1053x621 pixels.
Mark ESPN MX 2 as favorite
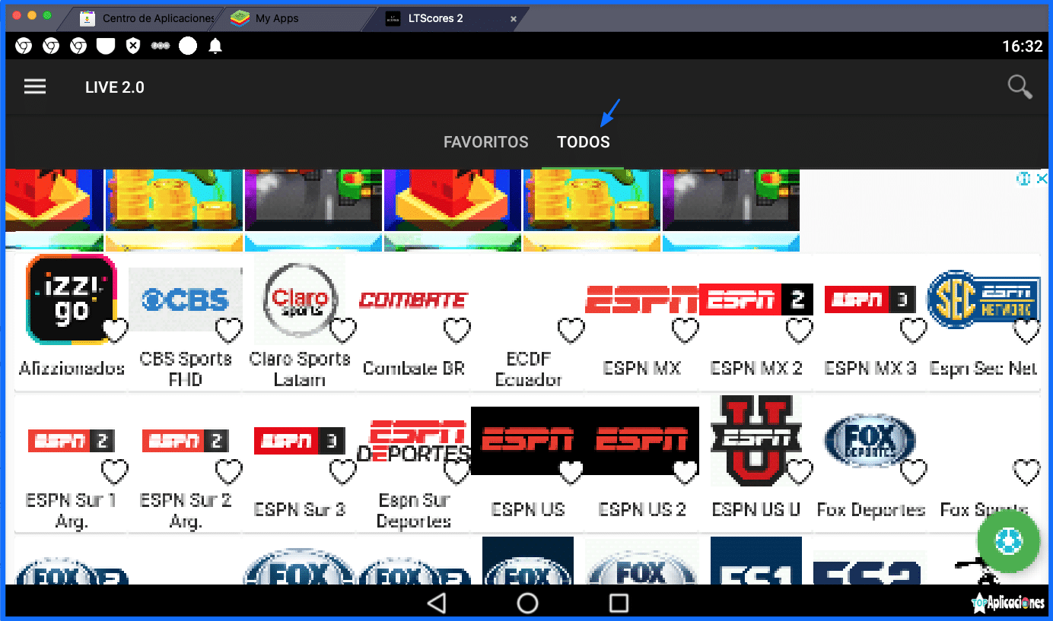(x=799, y=331)
